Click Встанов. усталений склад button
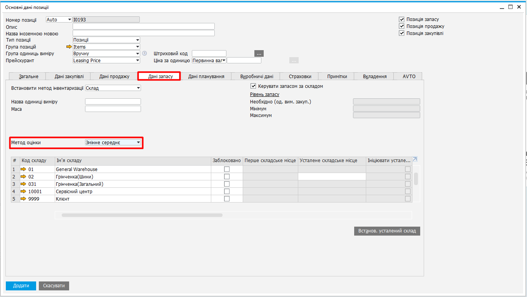 [387, 231]
